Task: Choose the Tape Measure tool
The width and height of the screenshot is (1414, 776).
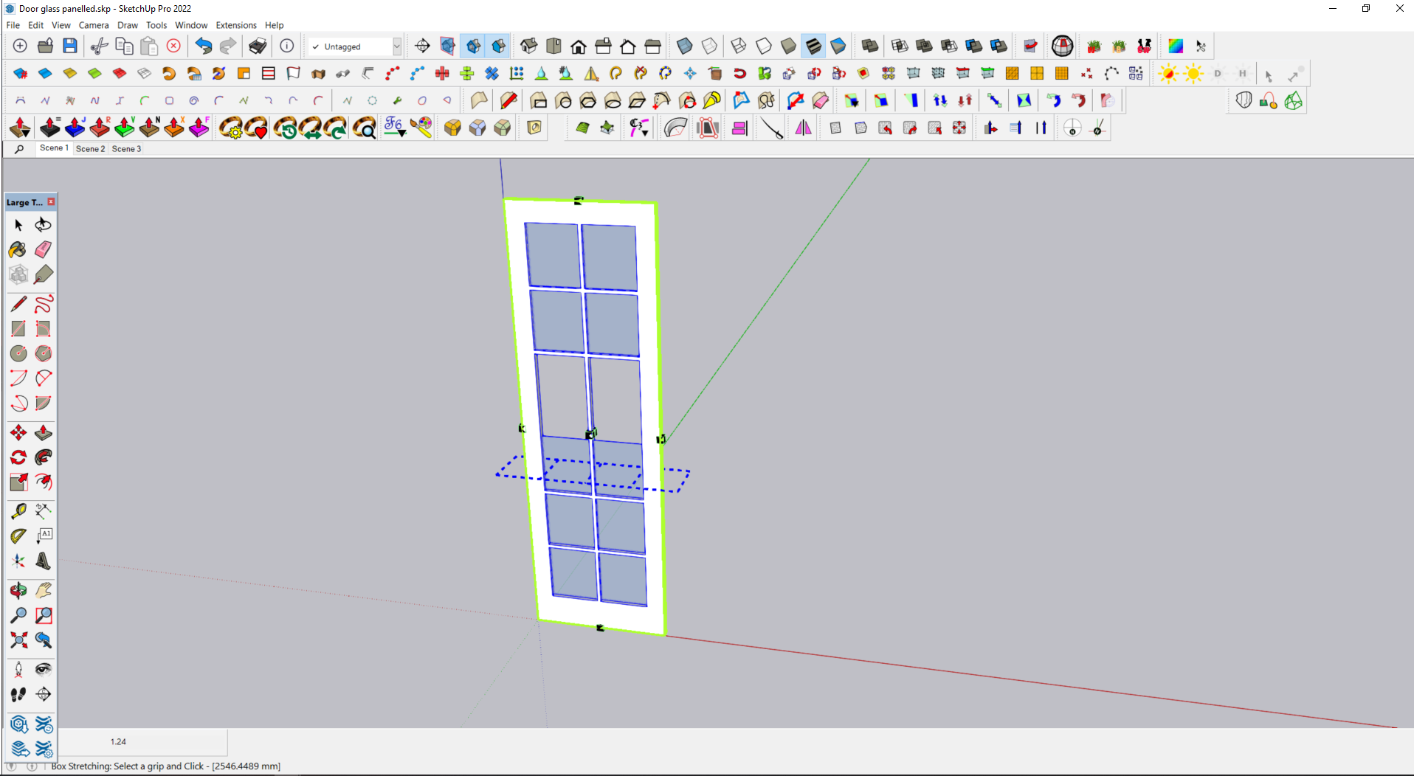Action: [x=18, y=510]
